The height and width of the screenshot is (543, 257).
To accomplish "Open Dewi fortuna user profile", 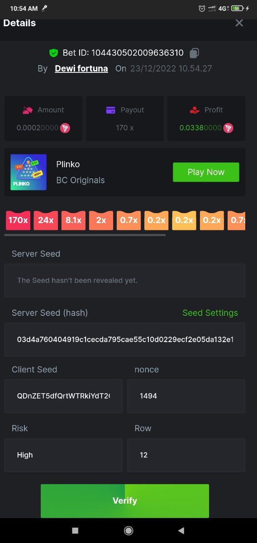I will tap(81, 69).
